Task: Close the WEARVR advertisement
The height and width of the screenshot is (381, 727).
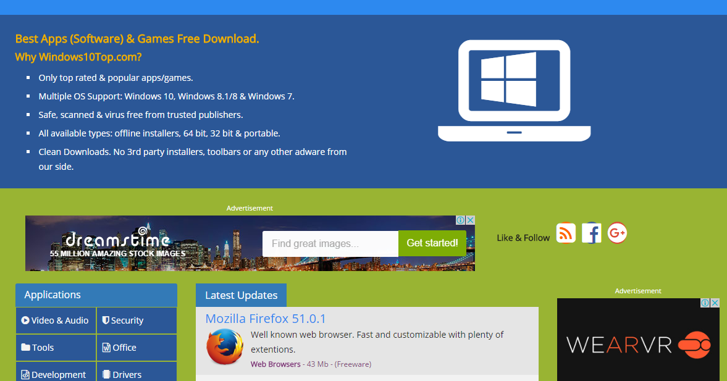Action: click(x=715, y=303)
